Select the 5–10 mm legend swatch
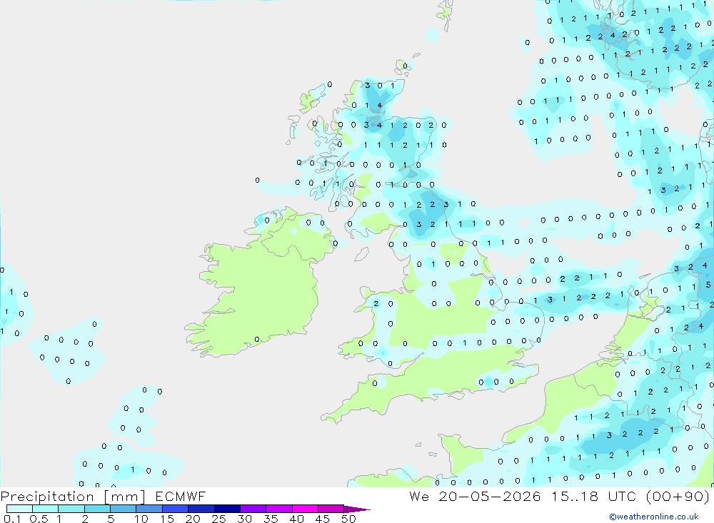This screenshot has height=523, width=714. click(x=123, y=509)
